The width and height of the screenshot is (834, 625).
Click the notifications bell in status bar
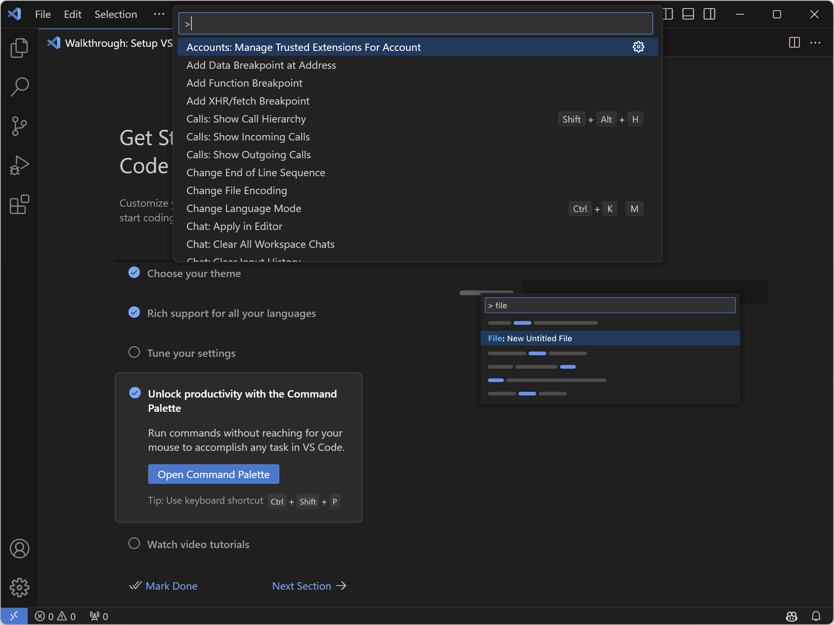(816, 616)
